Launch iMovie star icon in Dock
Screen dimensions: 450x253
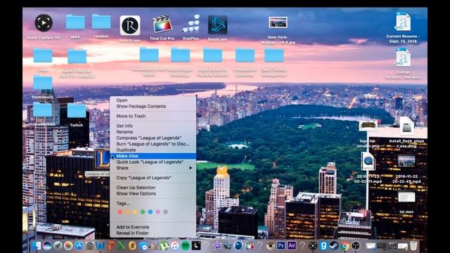217,245
